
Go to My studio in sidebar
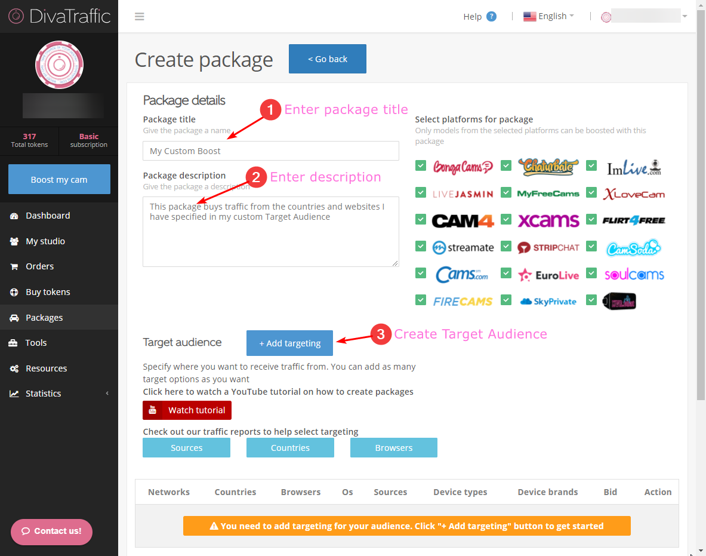click(59, 241)
